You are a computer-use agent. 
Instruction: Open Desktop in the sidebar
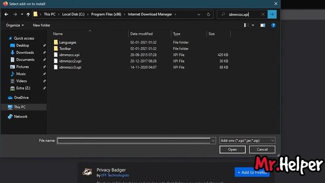[x=22, y=45]
